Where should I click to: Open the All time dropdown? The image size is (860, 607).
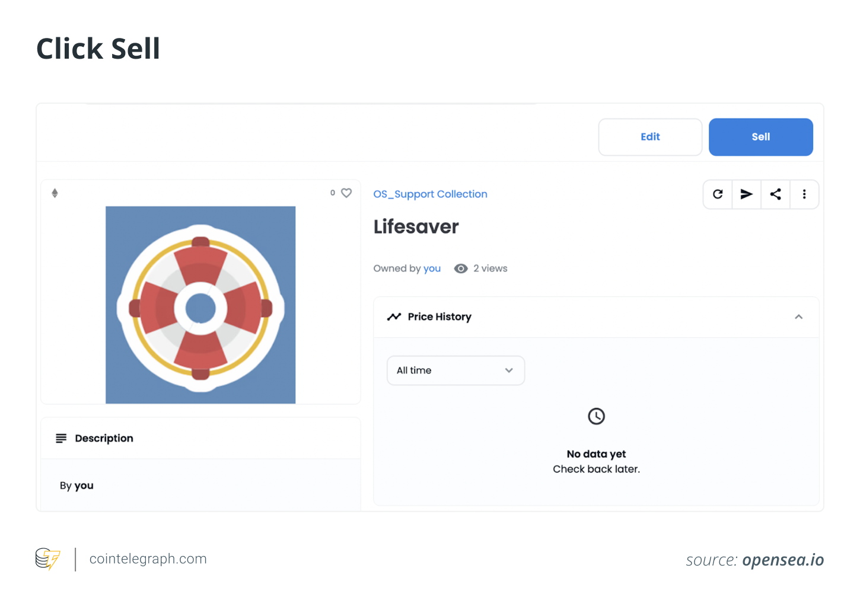456,370
